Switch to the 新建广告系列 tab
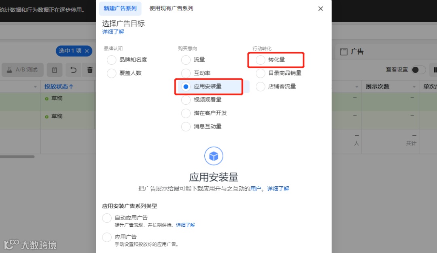Viewport: 437px width, 253px height. 120,8
